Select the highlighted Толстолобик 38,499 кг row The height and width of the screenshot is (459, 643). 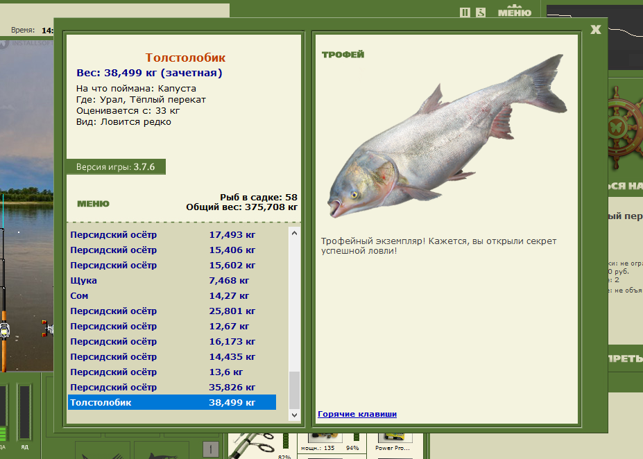pyautogui.click(x=172, y=402)
